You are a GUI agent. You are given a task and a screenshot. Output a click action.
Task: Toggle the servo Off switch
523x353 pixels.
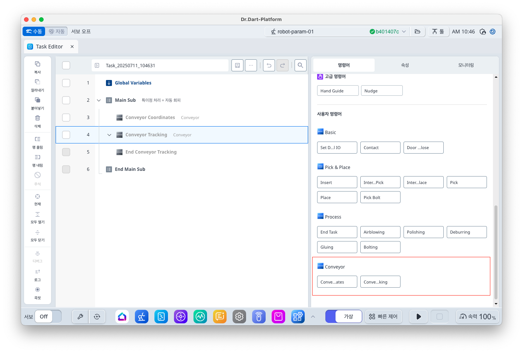(x=48, y=317)
